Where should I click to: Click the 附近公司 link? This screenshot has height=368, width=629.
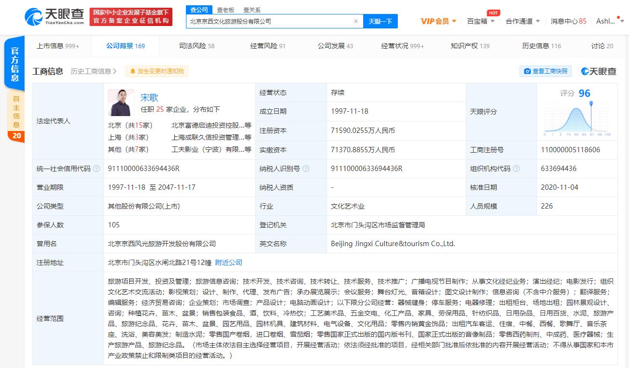[228, 263]
